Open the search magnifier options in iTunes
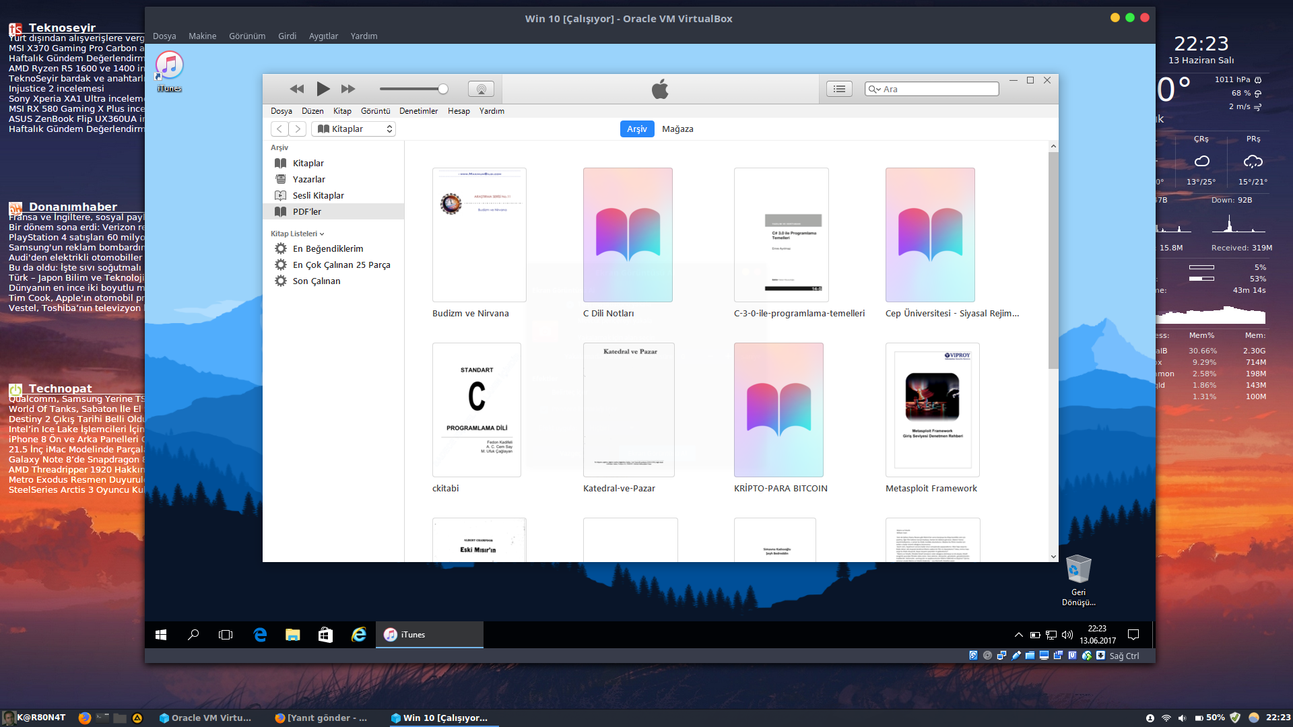This screenshot has width=1293, height=727. tap(874, 89)
